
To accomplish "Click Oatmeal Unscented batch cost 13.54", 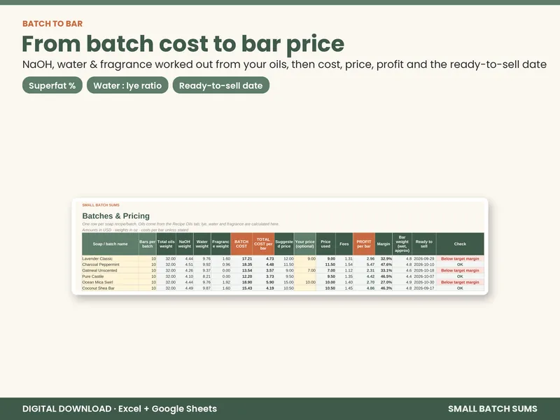I will tap(241, 270).
